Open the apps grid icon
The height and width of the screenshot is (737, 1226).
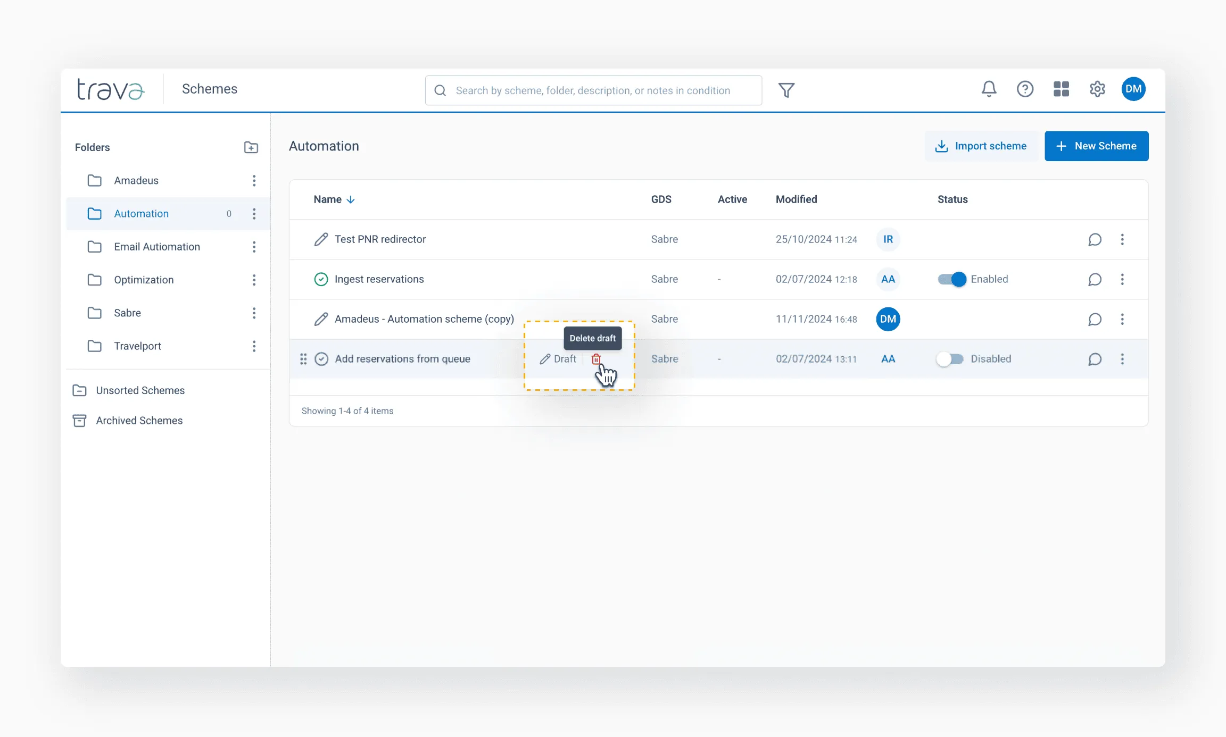[x=1061, y=89]
